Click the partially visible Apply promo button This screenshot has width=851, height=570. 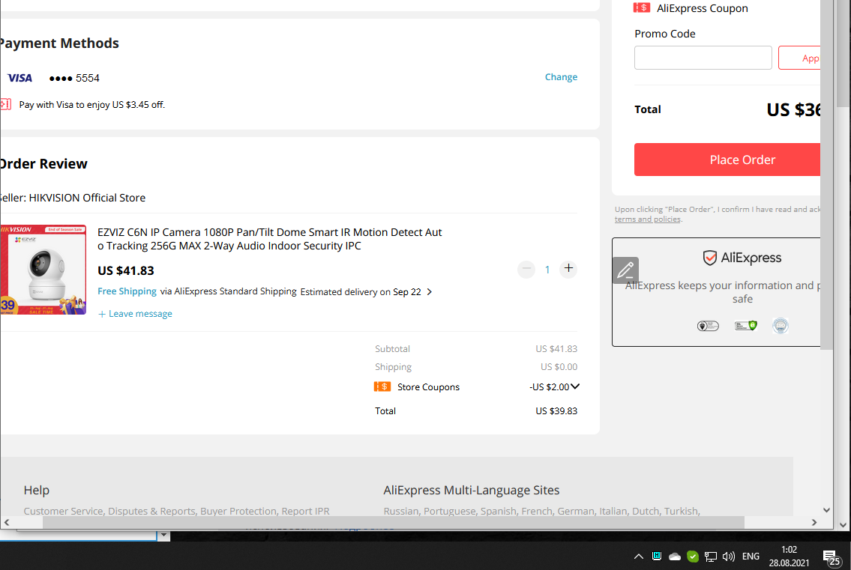799,58
